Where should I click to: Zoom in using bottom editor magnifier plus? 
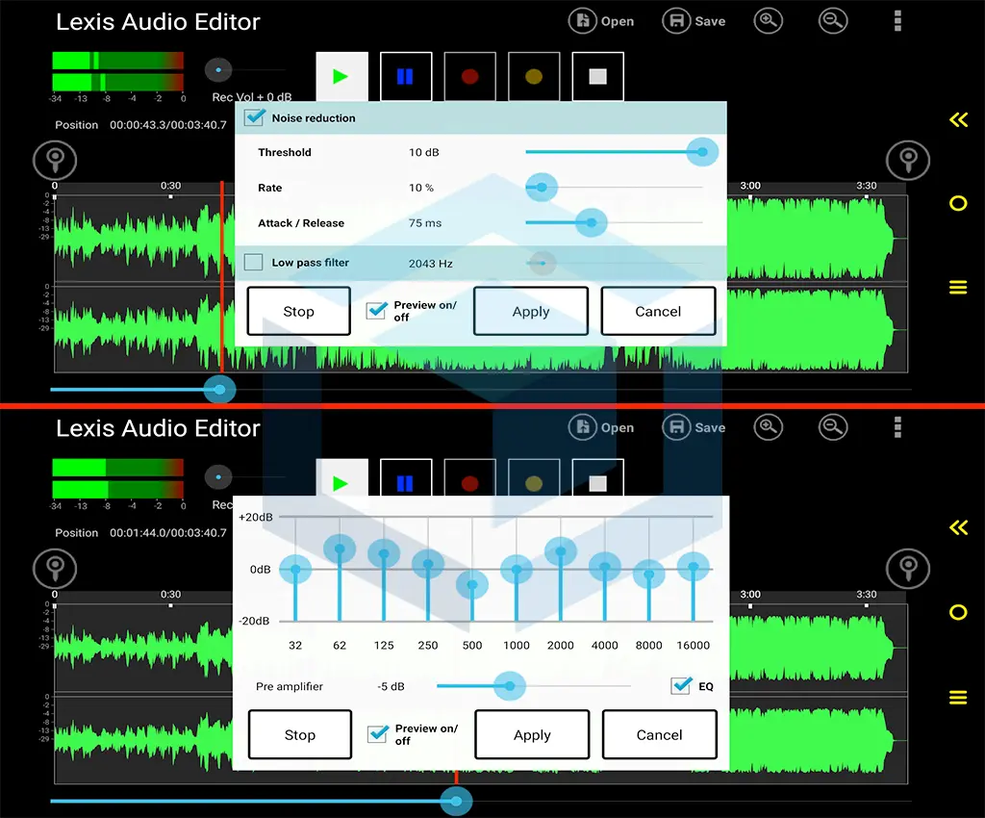(768, 428)
